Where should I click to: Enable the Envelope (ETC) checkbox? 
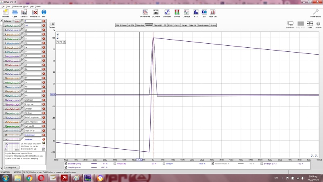262,163
